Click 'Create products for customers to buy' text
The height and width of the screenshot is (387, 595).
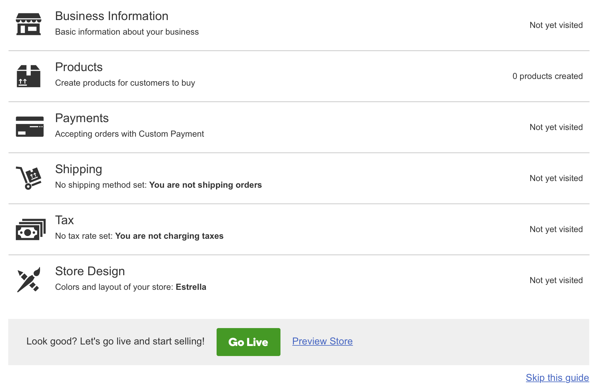[x=125, y=83]
